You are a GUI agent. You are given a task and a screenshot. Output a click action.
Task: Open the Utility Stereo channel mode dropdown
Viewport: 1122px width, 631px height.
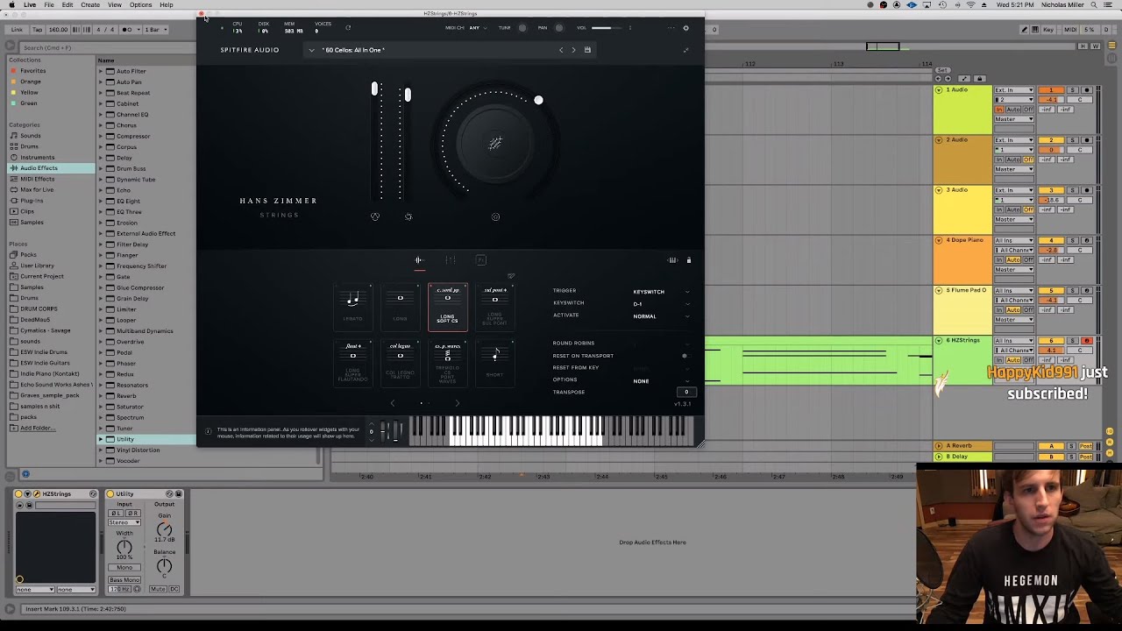coord(124,522)
